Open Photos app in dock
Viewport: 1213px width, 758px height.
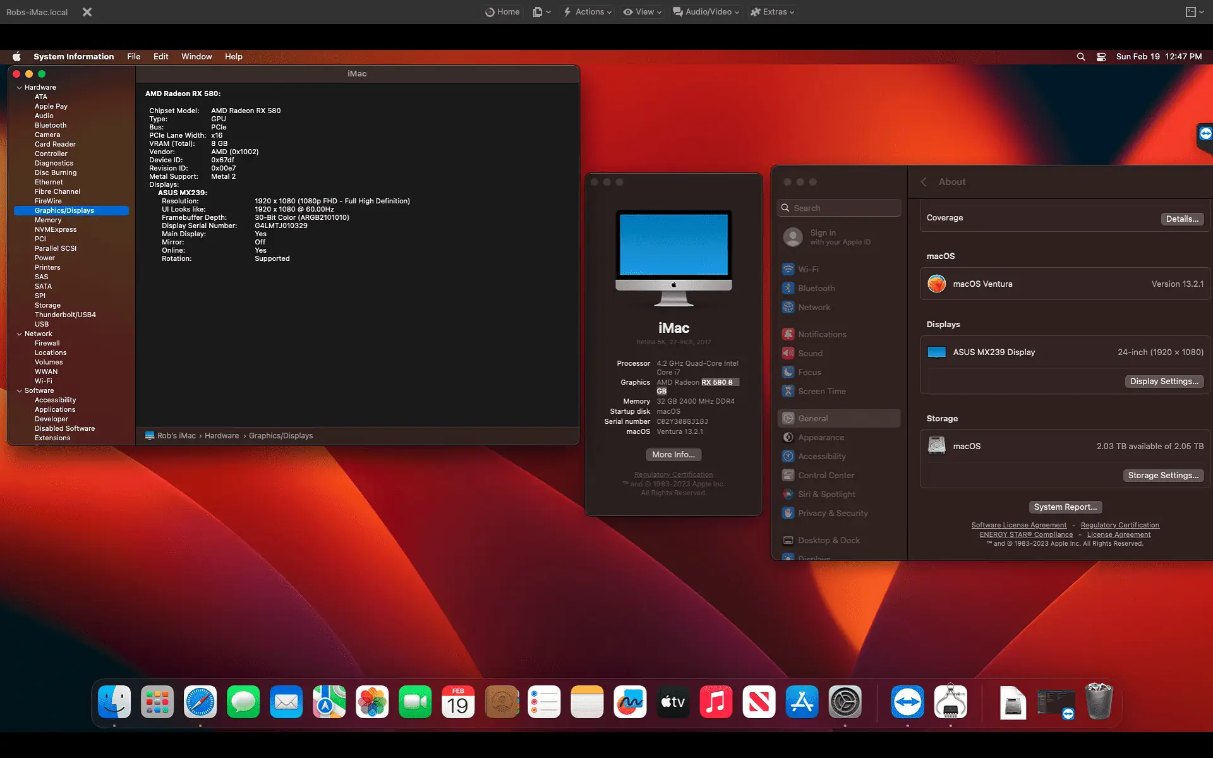pyautogui.click(x=372, y=702)
